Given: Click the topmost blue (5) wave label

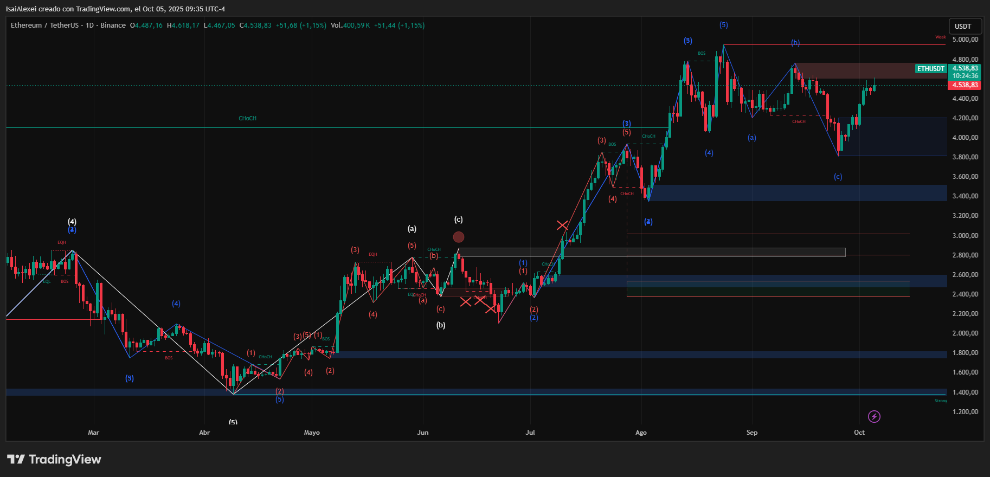Looking at the screenshot, I should coord(724,25).
